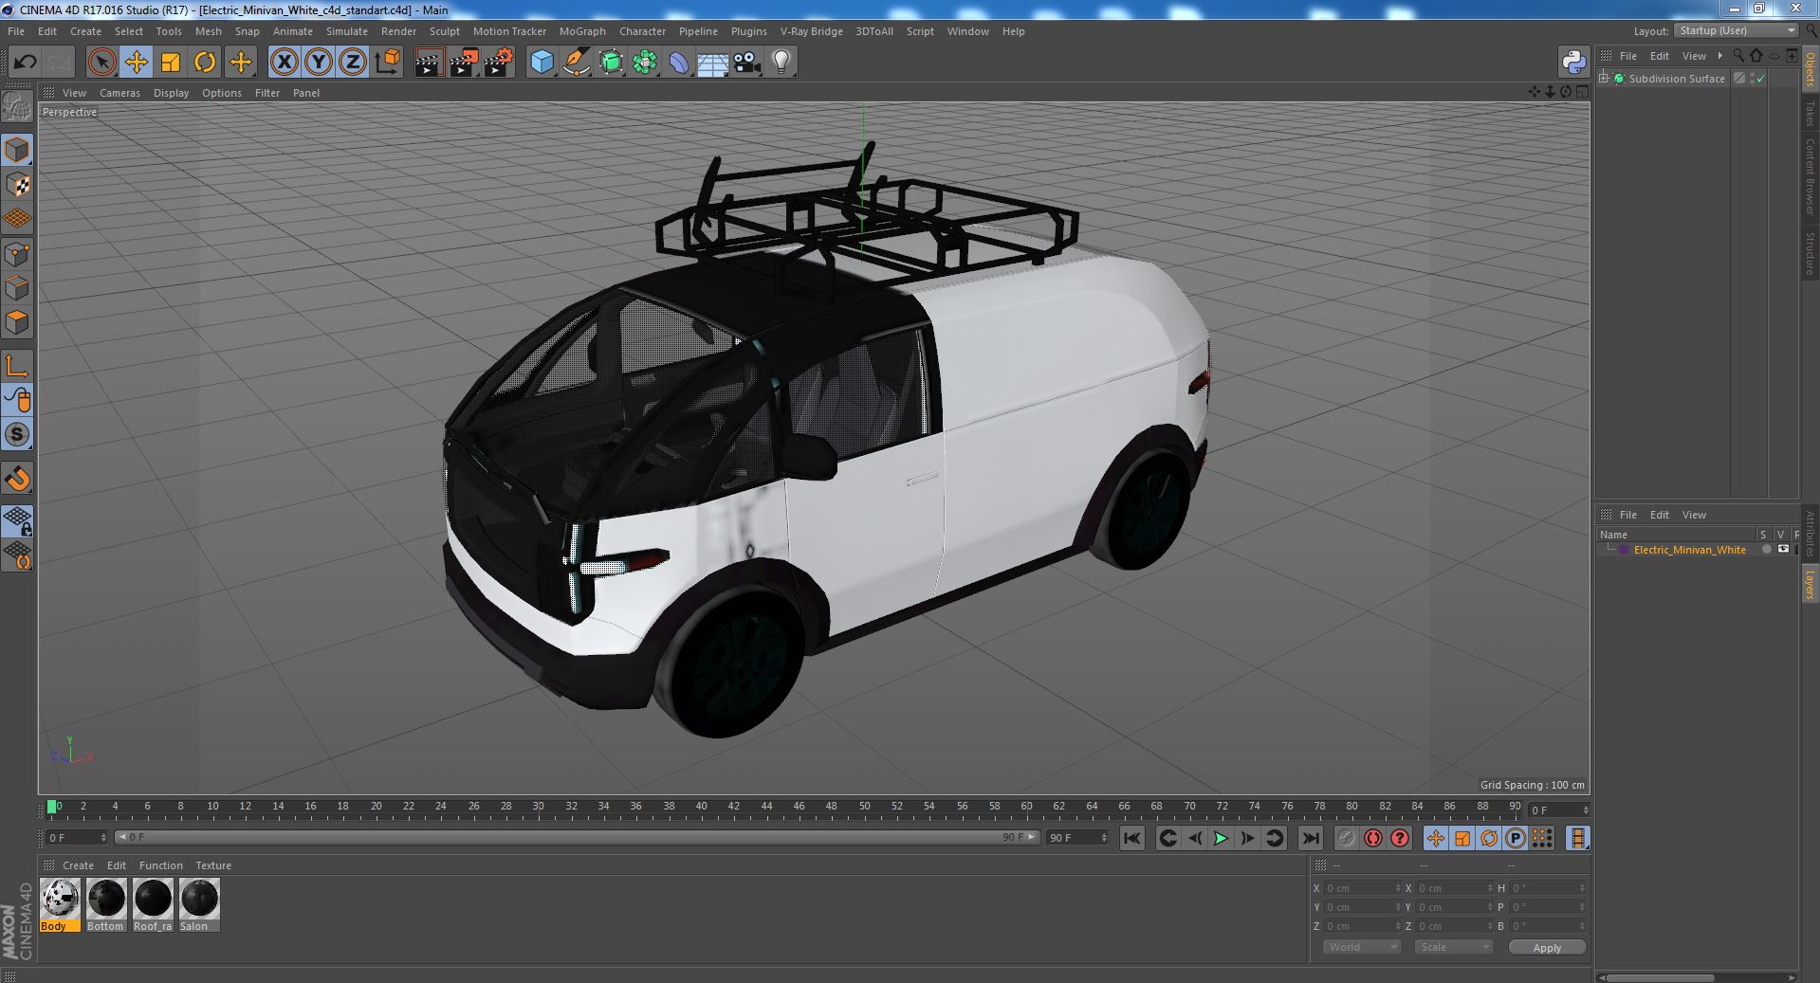Switch to Points mode
Viewport: 1820px width, 983px height.
point(17,254)
